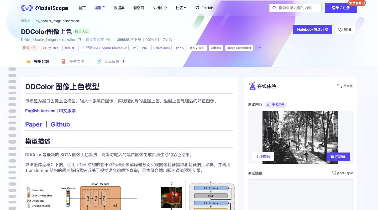
Task: Click the Alibaba tag
Action: (216, 48)
